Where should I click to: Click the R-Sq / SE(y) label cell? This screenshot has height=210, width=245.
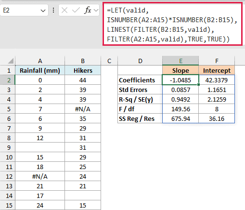click(140, 99)
